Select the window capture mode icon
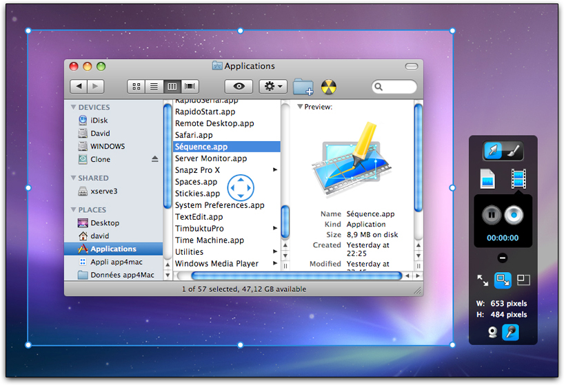Screen dimensions: 564x385 click(x=523, y=280)
